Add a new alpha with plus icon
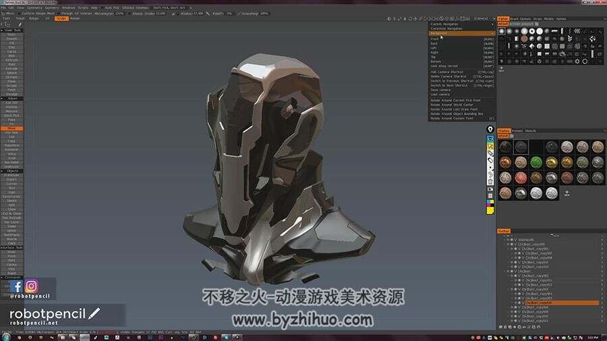Viewport: 607px width, 341px height. click(501, 69)
